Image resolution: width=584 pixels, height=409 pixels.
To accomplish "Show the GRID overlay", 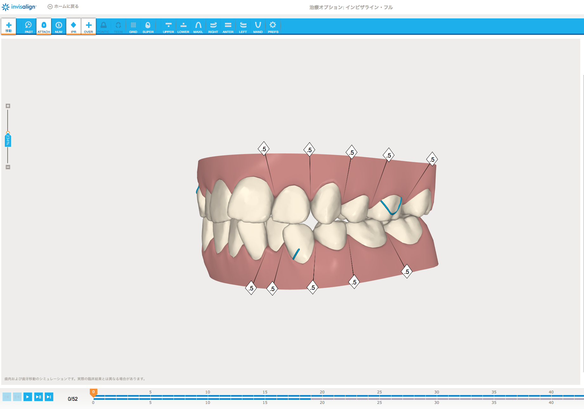I will (133, 26).
